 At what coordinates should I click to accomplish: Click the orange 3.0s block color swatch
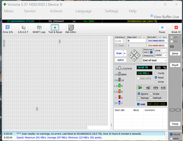pos(119,91)
